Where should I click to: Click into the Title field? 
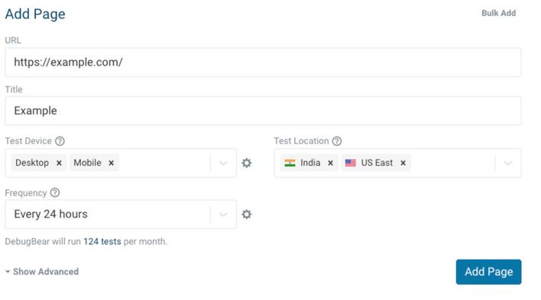coord(263,111)
